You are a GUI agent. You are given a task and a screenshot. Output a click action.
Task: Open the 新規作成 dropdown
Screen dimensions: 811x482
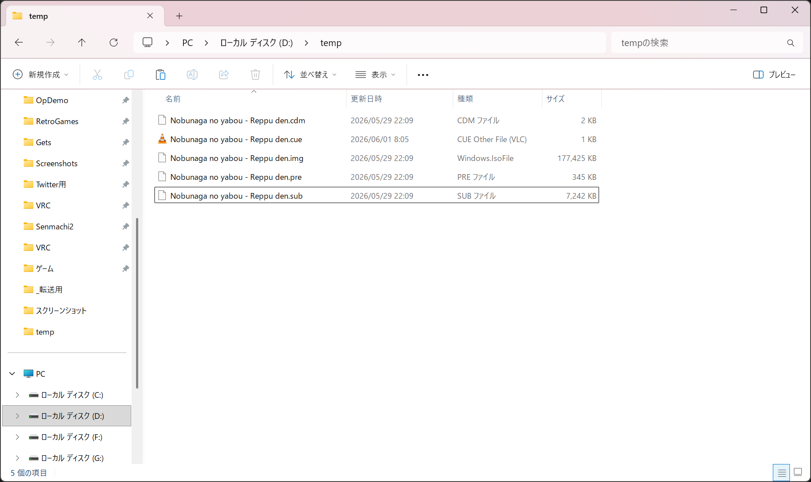pyautogui.click(x=41, y=75)
